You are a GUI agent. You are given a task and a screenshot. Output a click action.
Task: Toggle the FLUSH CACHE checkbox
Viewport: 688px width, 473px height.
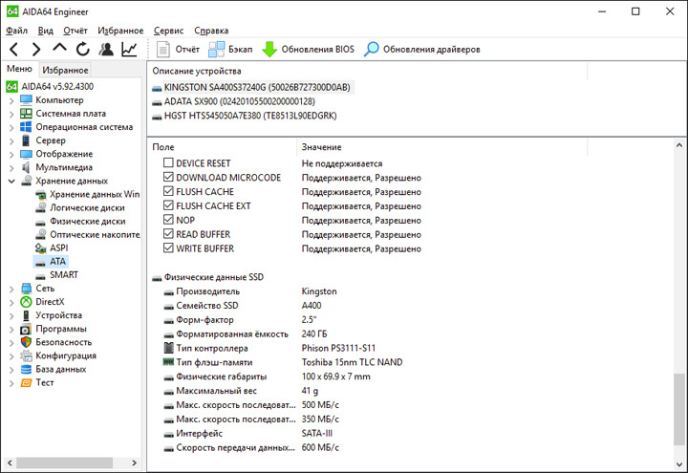168,191
